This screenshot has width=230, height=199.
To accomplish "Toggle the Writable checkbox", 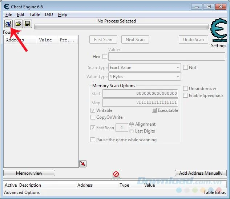I will click(93, 110).
